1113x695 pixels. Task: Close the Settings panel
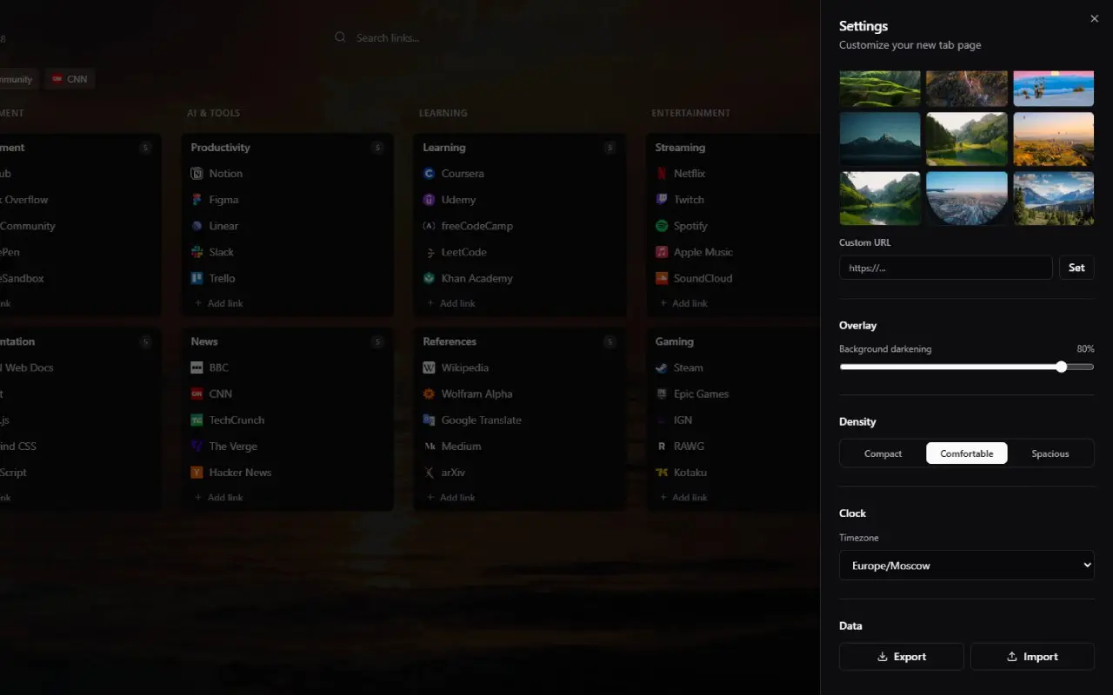coord(1094,19)
